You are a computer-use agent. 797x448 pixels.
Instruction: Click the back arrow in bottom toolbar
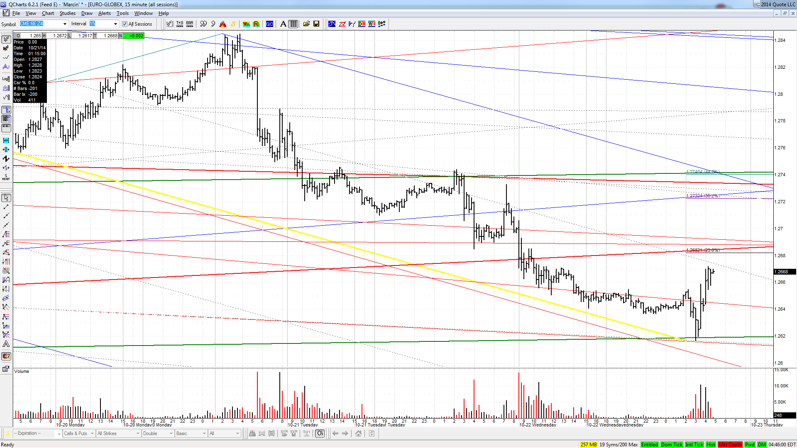coord(335,433)
